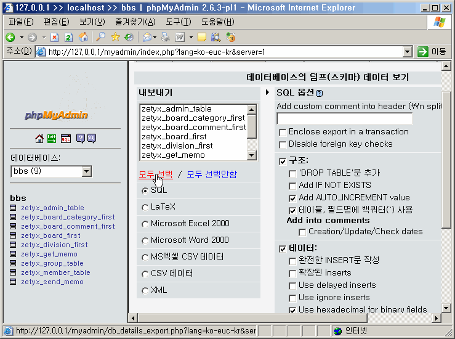Open the 즐겨찾기(A) menu

(135, 22)
